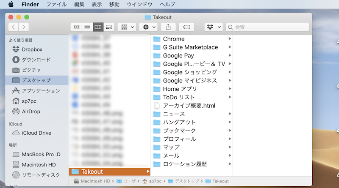Switch to icon view in toolbar
Viewport: 339px width, 188px height.
[77, 27]
